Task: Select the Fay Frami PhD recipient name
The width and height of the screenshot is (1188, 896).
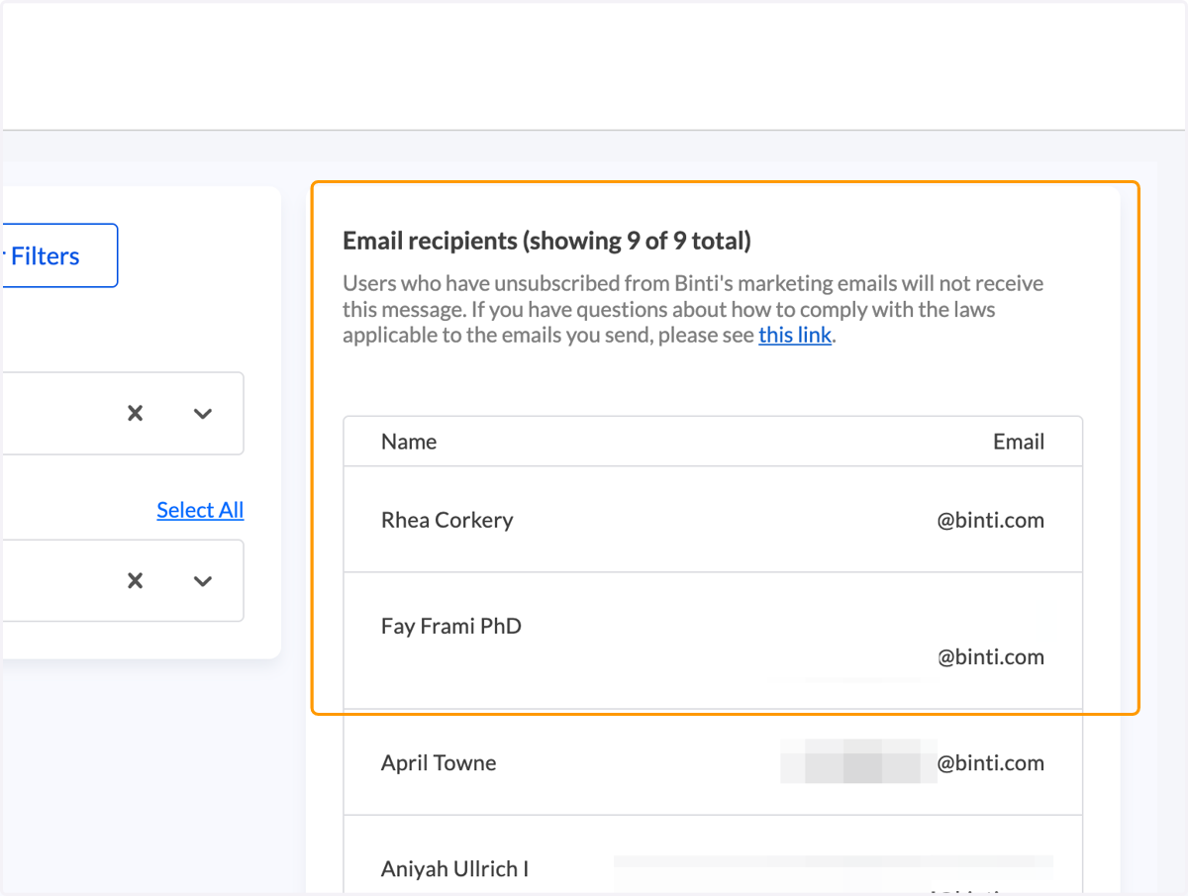Action: 451,626
